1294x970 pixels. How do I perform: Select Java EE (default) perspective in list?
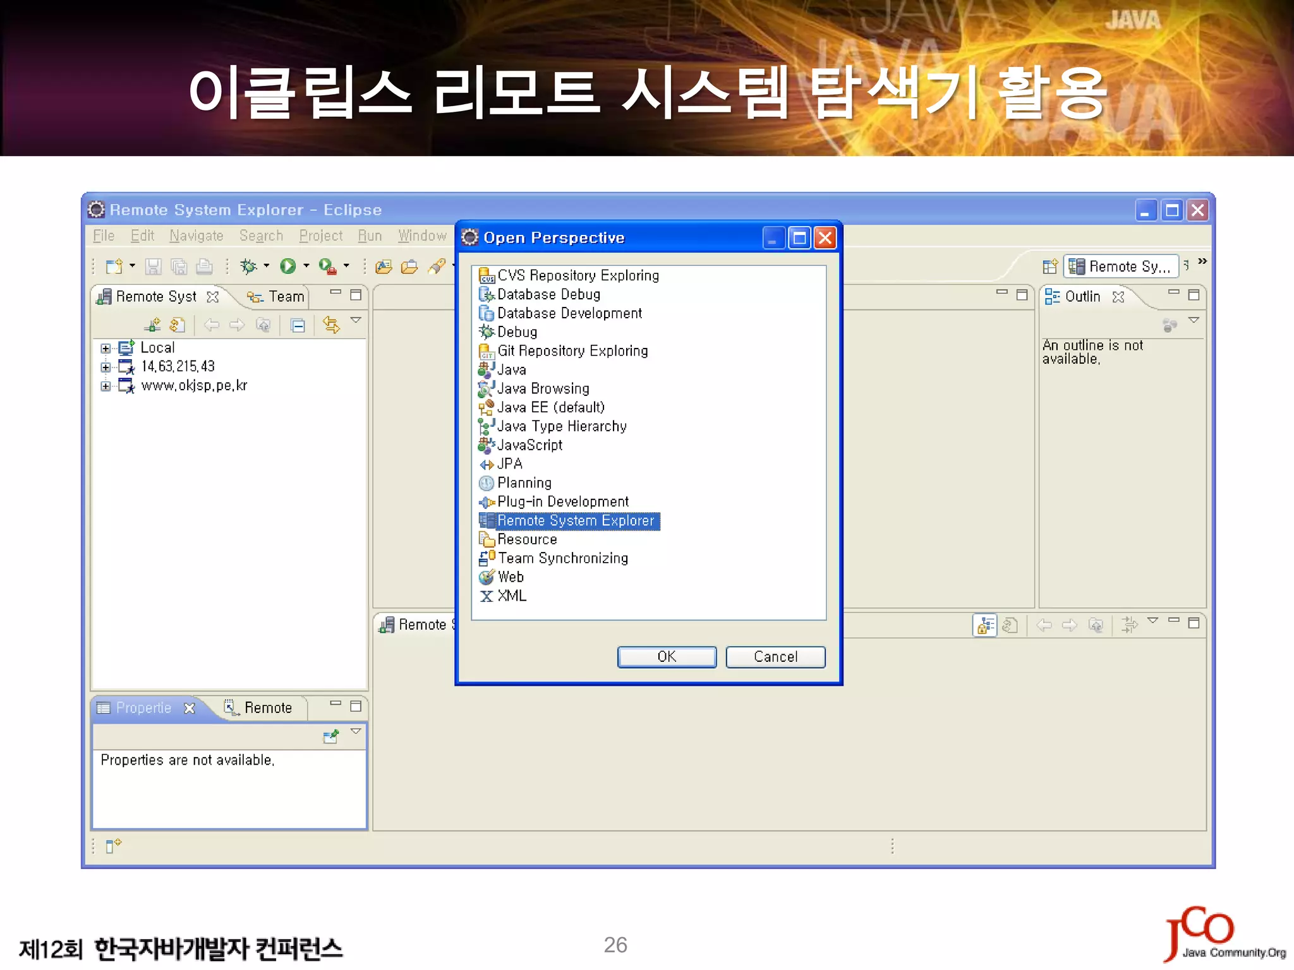tap(550, 407)
